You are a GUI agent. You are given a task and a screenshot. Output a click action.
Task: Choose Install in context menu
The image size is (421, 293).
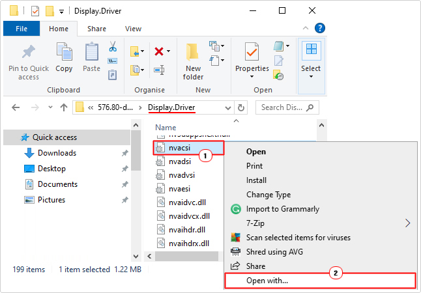321,180
